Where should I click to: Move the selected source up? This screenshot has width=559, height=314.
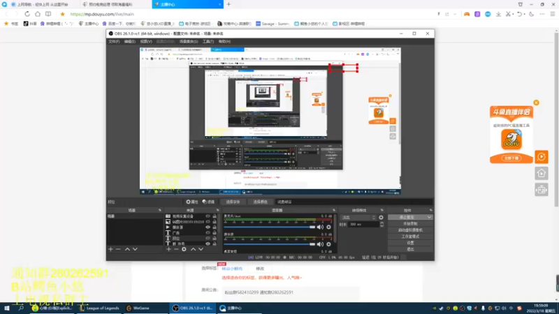(194, 249)
